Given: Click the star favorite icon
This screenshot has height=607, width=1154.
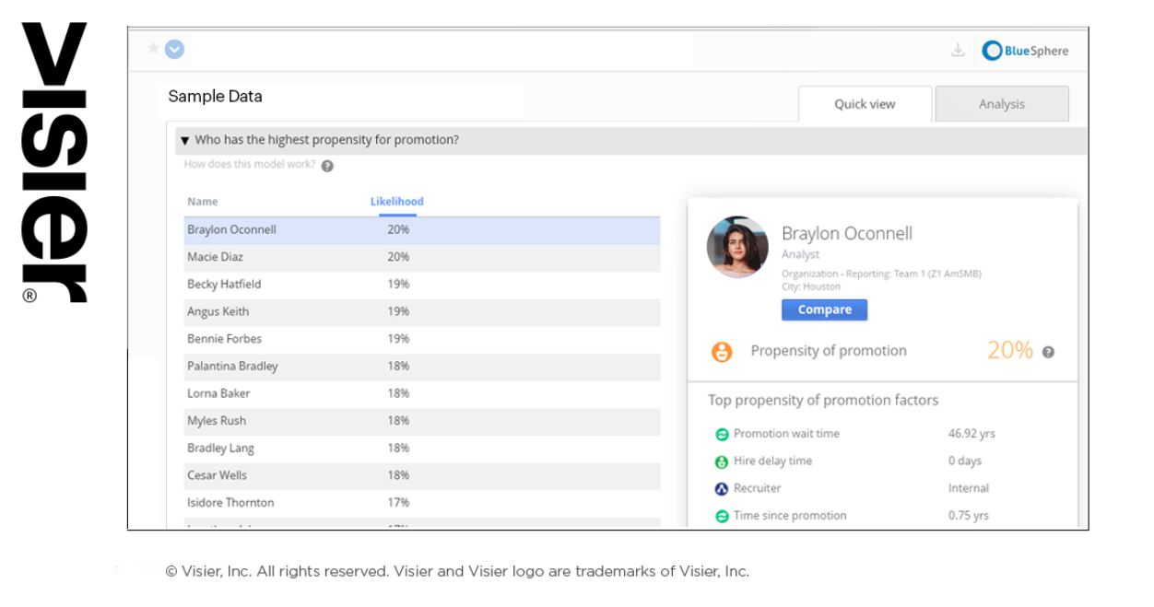Looking at the screenshot, I should [153, 49].
